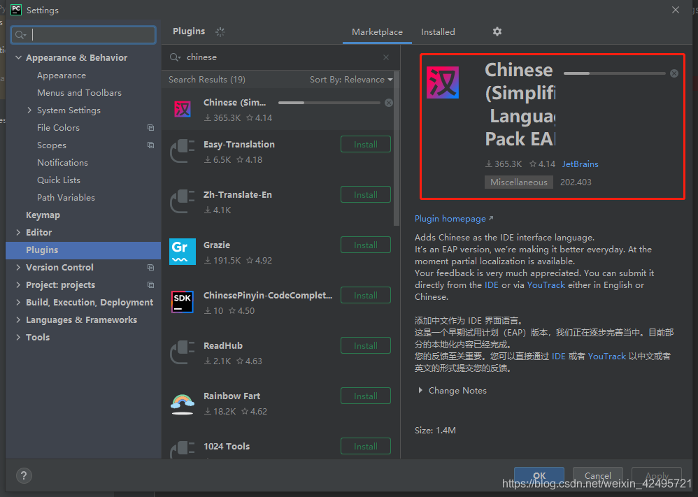Open Quick Lists settings

pyautogui.click(x=59, y=180)
